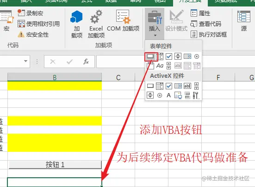Select the form control Button icon
The width and height of the screenshot is (255, 187).
point(150,56)
